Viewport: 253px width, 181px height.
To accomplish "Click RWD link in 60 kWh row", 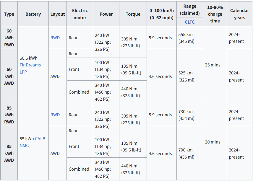I will click(55, 38).
